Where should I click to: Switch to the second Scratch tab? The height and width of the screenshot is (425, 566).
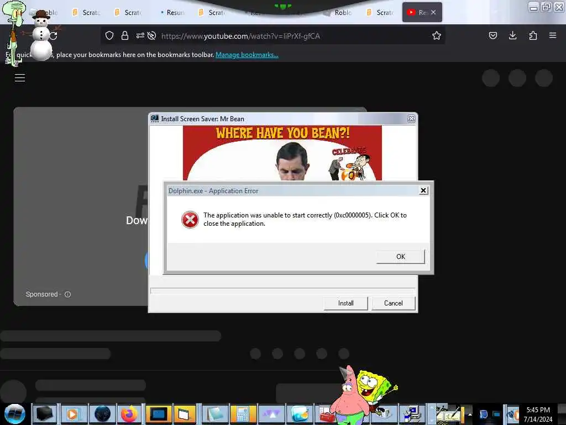[128, 13]
